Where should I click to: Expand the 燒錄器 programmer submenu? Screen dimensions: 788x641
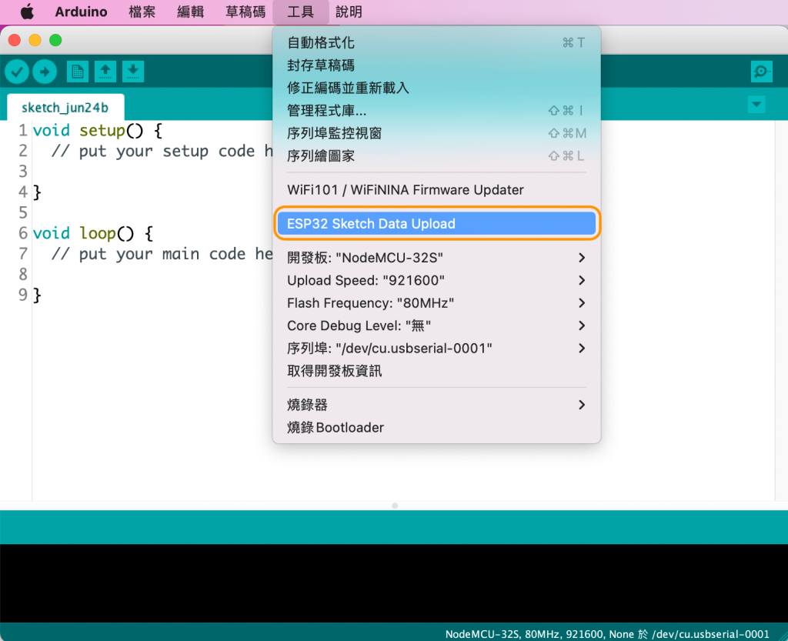[x=436, y=405]
